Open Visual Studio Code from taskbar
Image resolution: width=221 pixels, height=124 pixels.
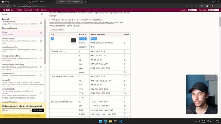[121, 121]
